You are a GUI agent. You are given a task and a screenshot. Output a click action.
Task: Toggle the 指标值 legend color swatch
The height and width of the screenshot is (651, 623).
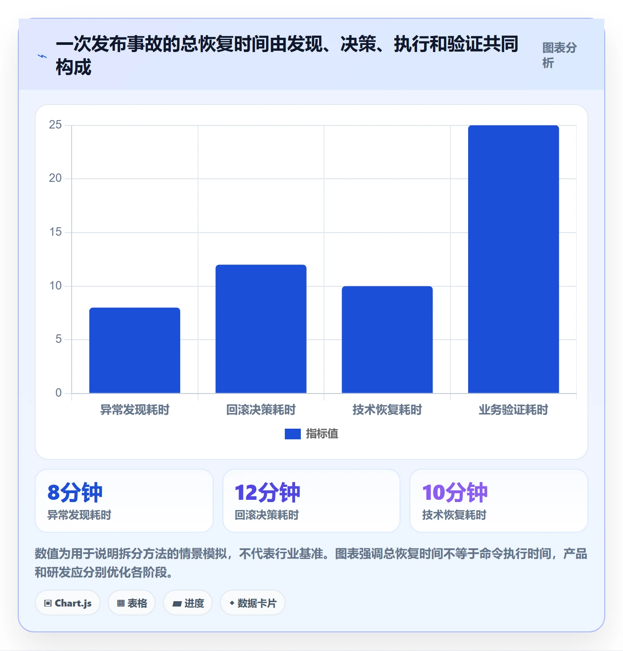(293, 434)
